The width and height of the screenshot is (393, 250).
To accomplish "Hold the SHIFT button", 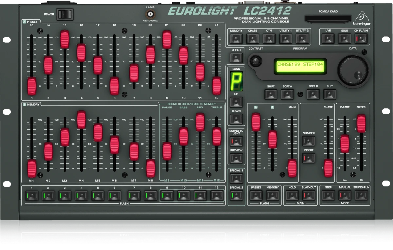I will click(x=271, y=94).
